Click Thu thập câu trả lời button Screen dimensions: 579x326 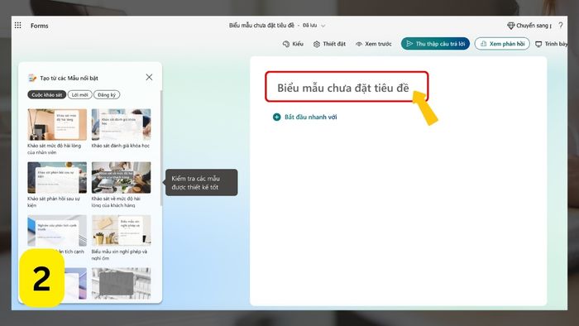pos(435,44)
